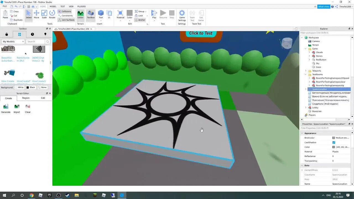This screenshot has width=354, height=199.
Task: Collapse the TestRooms folder
Action: (306, 74)
